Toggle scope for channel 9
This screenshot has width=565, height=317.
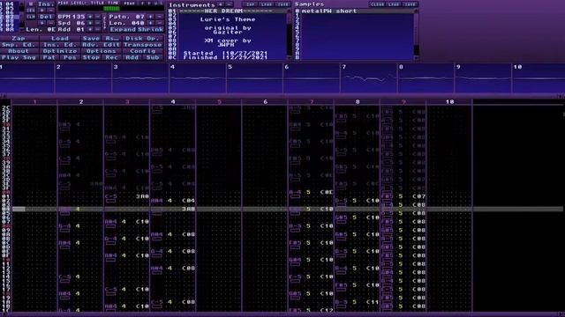pyautogui.click(x=483, y=78)
